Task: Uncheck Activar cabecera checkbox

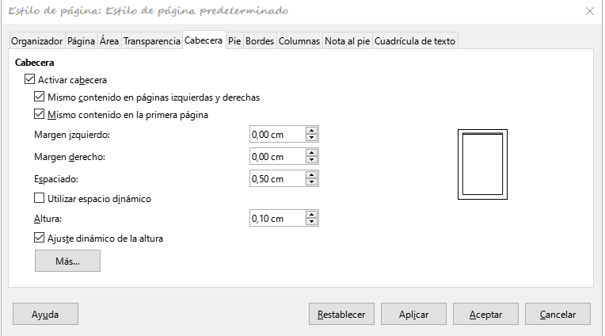Action: click(29, 79)
